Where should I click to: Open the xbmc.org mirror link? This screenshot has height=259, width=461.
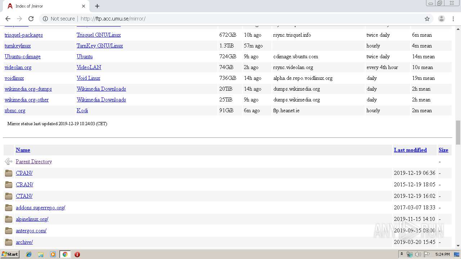tap(15, 110)
